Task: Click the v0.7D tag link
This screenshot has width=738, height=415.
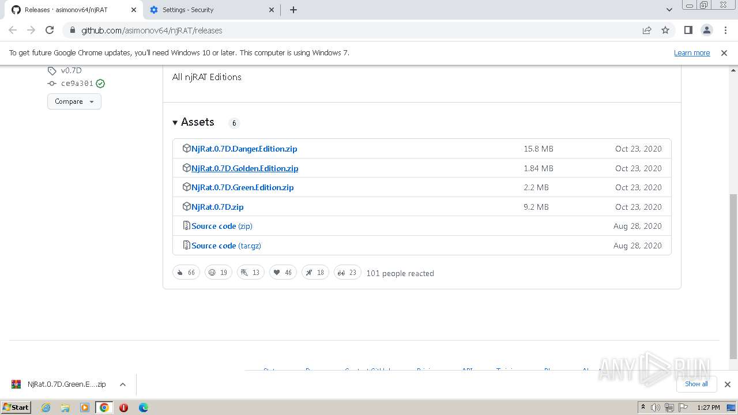Action: (71, 70)
